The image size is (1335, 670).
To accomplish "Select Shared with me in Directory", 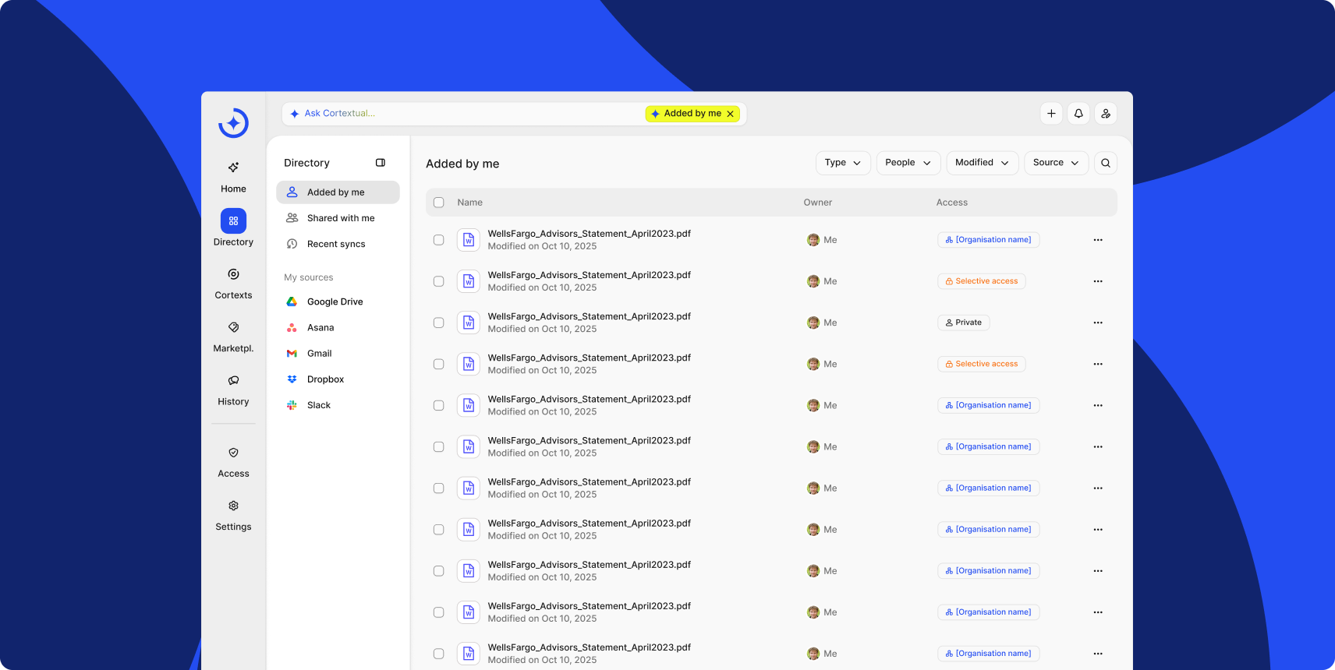I will click(x=340, y=218).
